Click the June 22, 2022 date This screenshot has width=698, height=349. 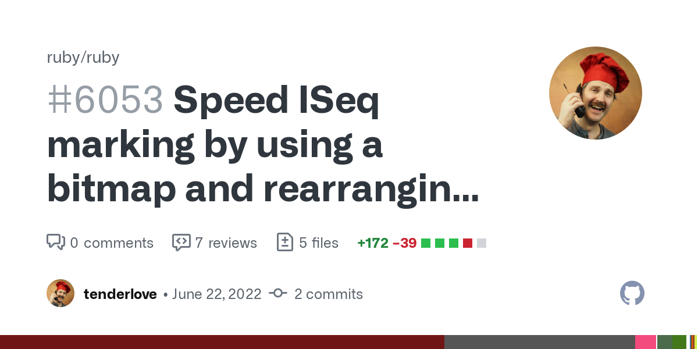[217, 294]
